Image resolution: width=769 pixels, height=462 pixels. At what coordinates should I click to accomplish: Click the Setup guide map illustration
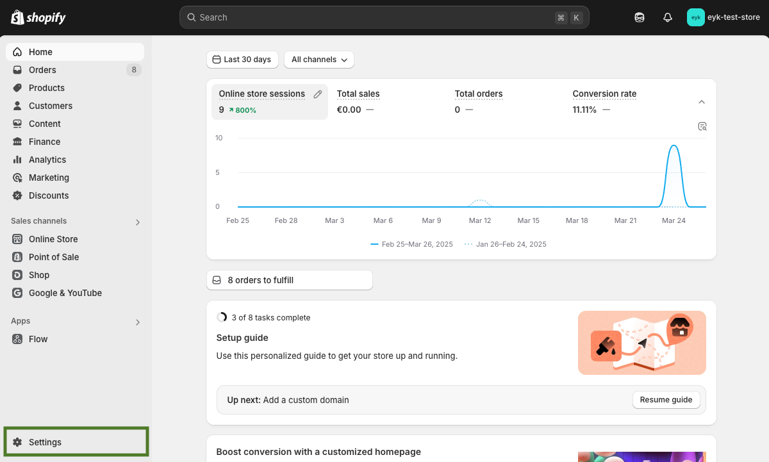tap(642, 343)
